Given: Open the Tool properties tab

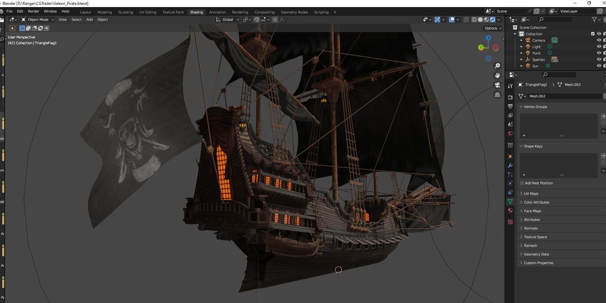Looking at the screenshot, I should pos(510,86).
